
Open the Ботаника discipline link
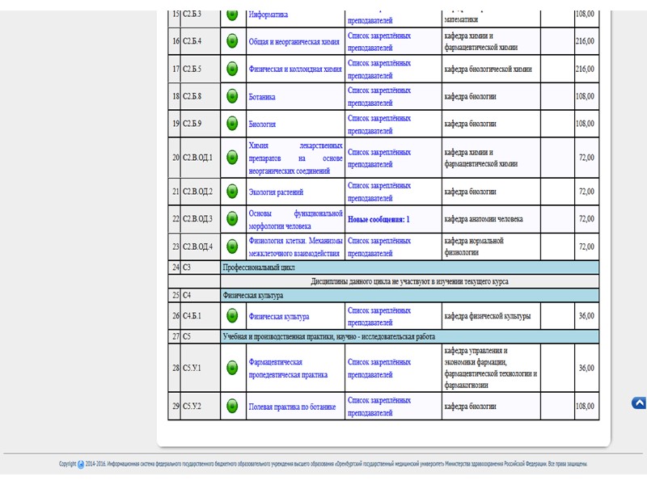coord(262,97)
